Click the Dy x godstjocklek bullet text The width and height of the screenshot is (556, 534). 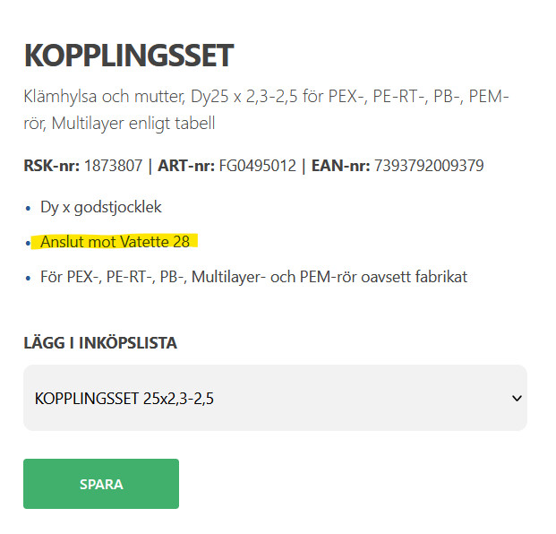coord(101,207)
